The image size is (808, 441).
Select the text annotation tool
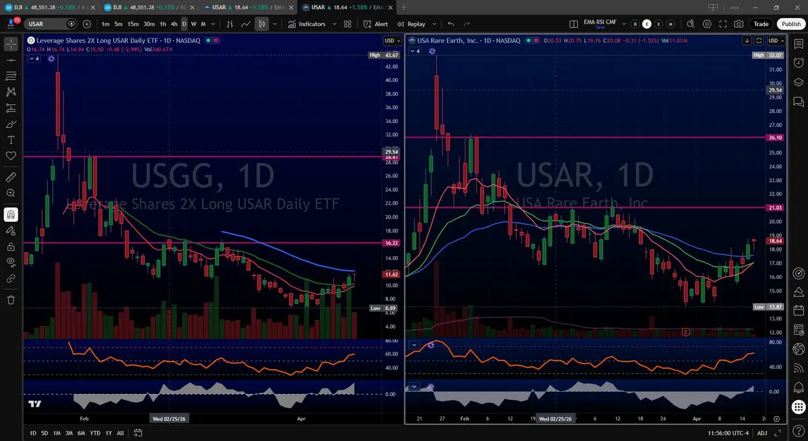point(11,141)
